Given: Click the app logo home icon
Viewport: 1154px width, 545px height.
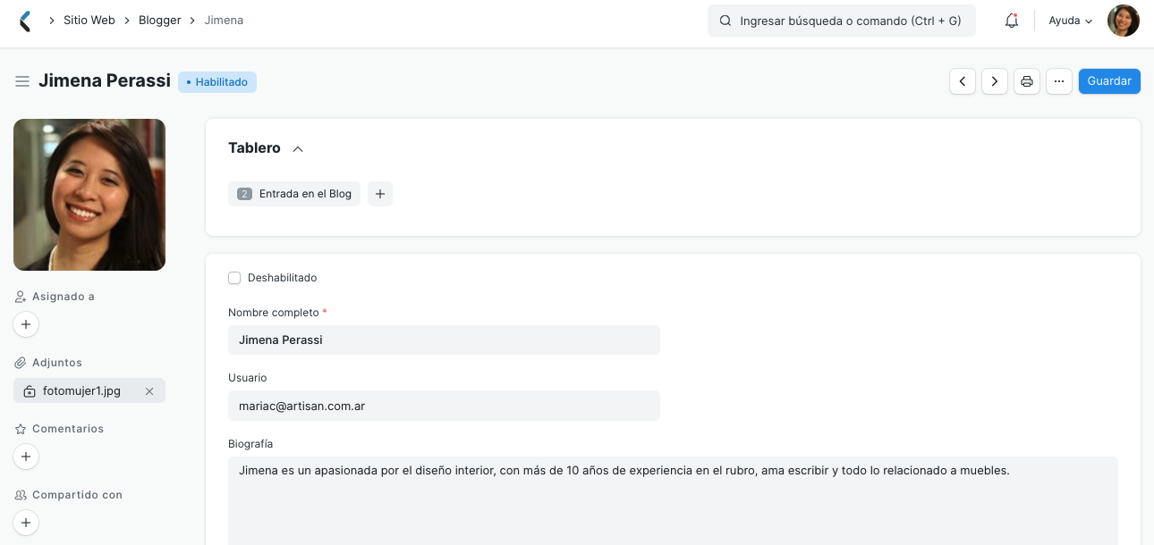Looking at the screenshot, I should coord(25,21).
